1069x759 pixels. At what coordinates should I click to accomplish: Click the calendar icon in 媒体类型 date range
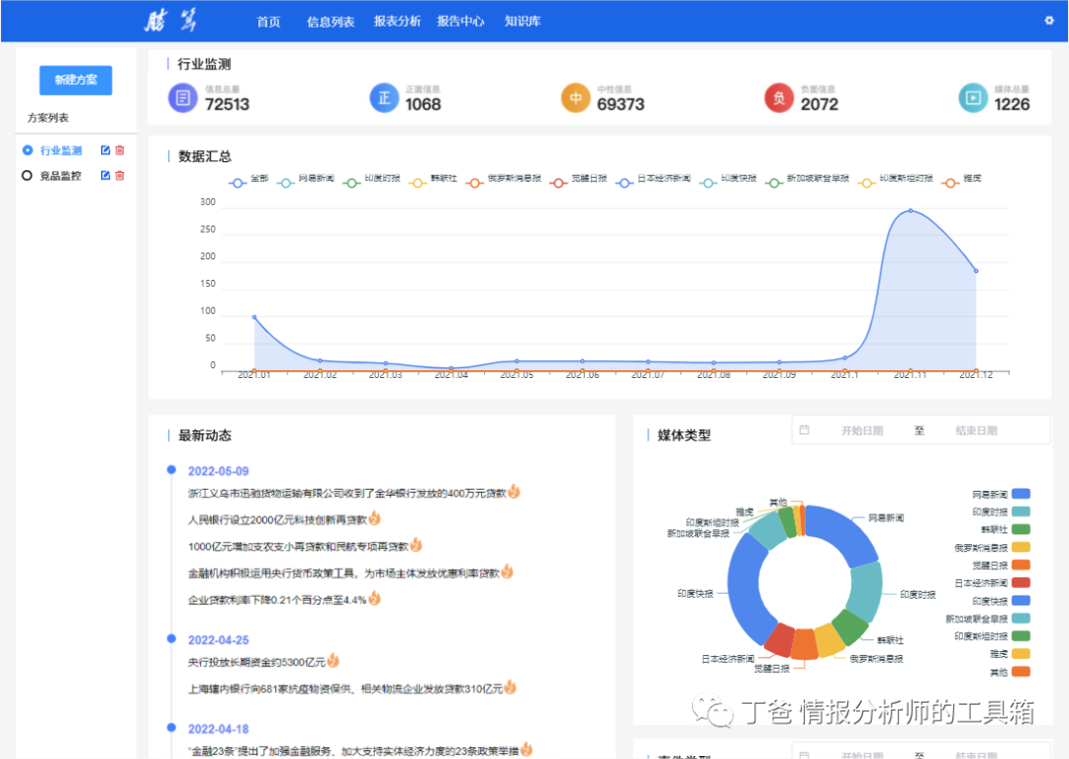805,429
